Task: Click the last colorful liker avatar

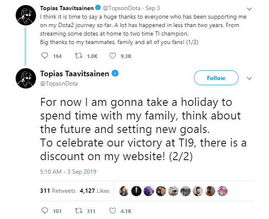Action: coord(222,191)
